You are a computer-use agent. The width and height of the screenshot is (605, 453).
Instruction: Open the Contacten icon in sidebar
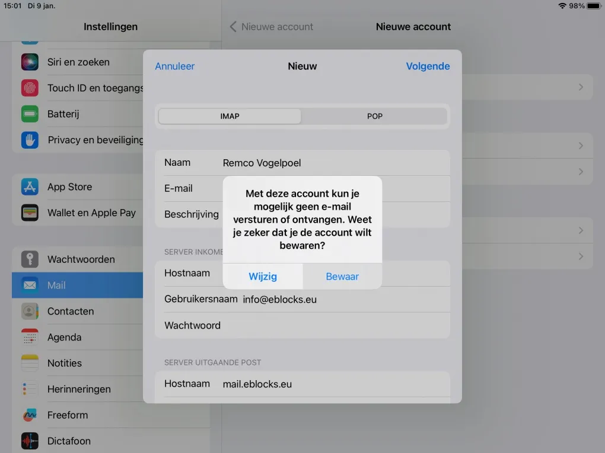pyautogui.click(x=30, y=311)
